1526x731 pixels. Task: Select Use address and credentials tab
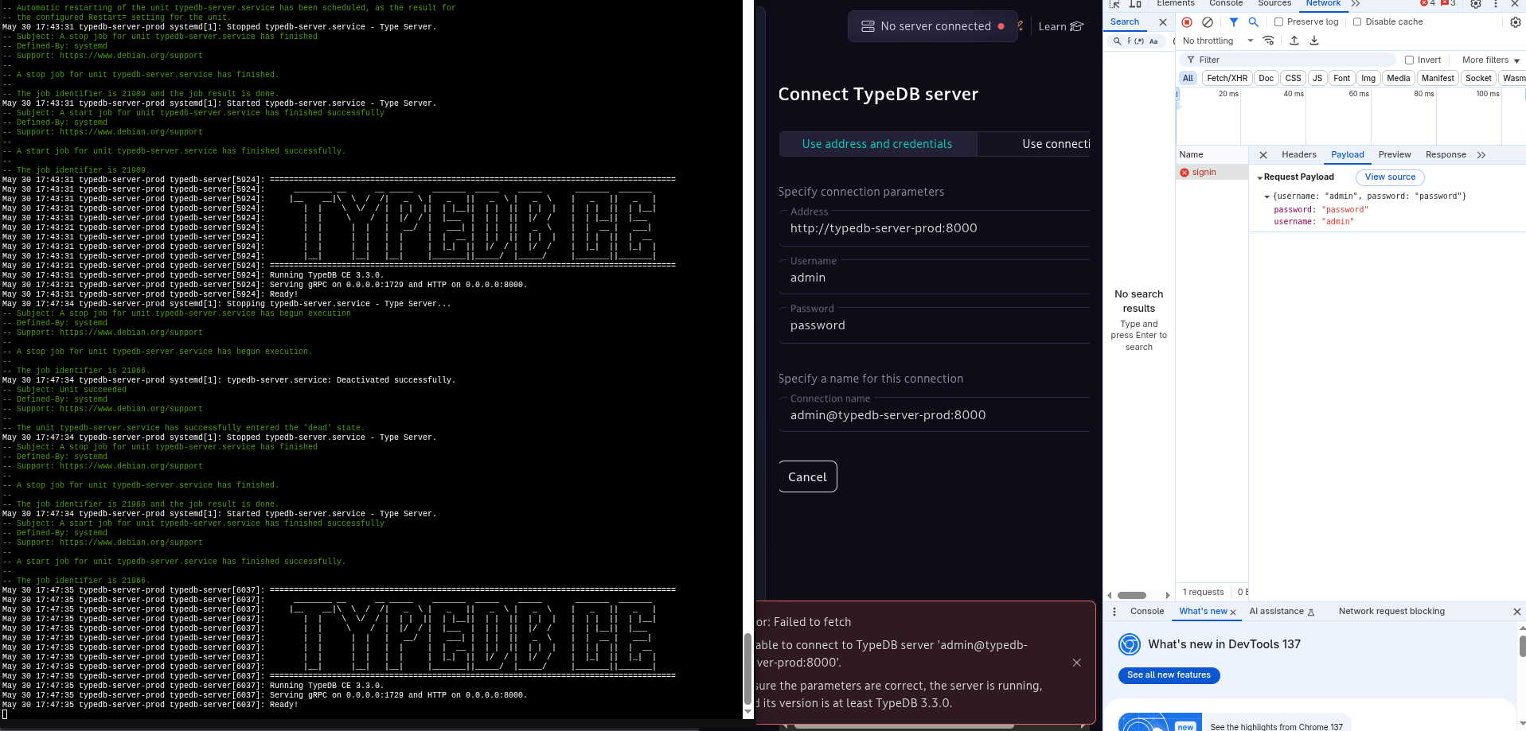click(x=877, y=144)
